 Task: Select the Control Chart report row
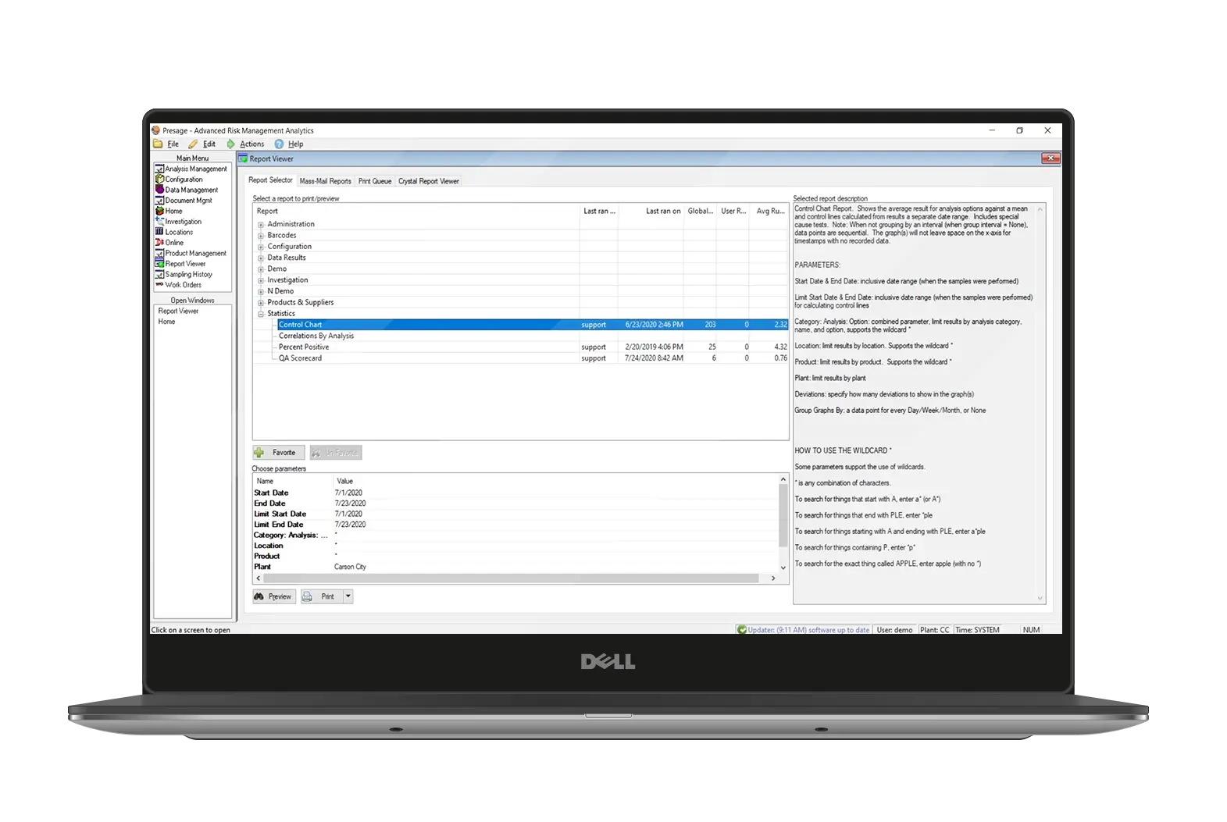[533, 325]
